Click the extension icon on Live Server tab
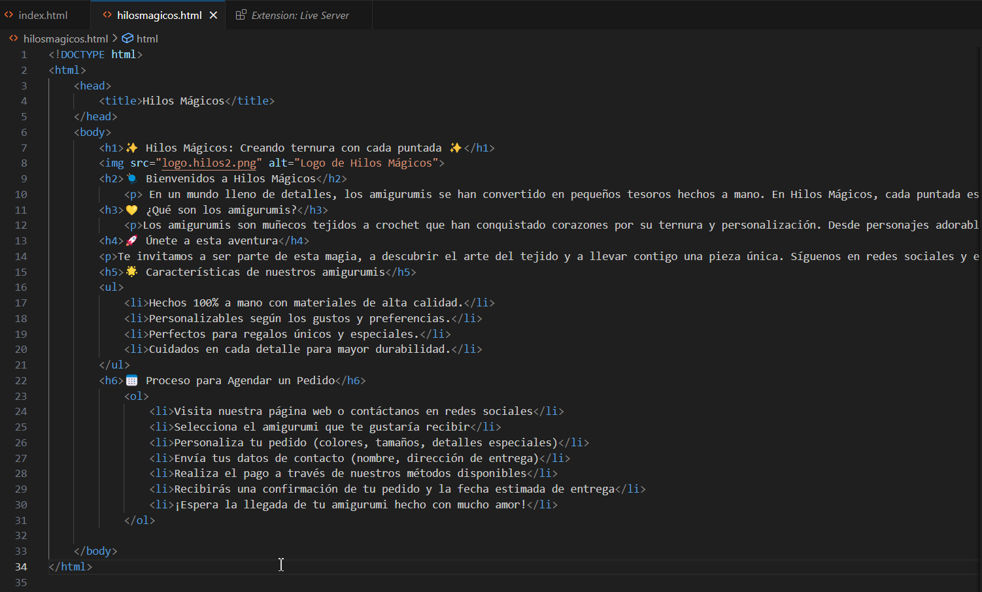982x592 pixels. [241, 15]
